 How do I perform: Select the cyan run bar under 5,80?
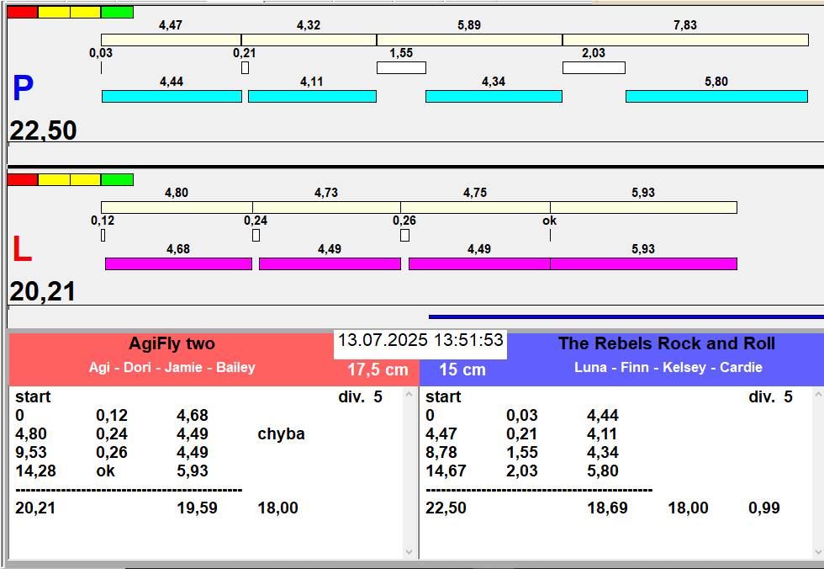pos(716,96)
